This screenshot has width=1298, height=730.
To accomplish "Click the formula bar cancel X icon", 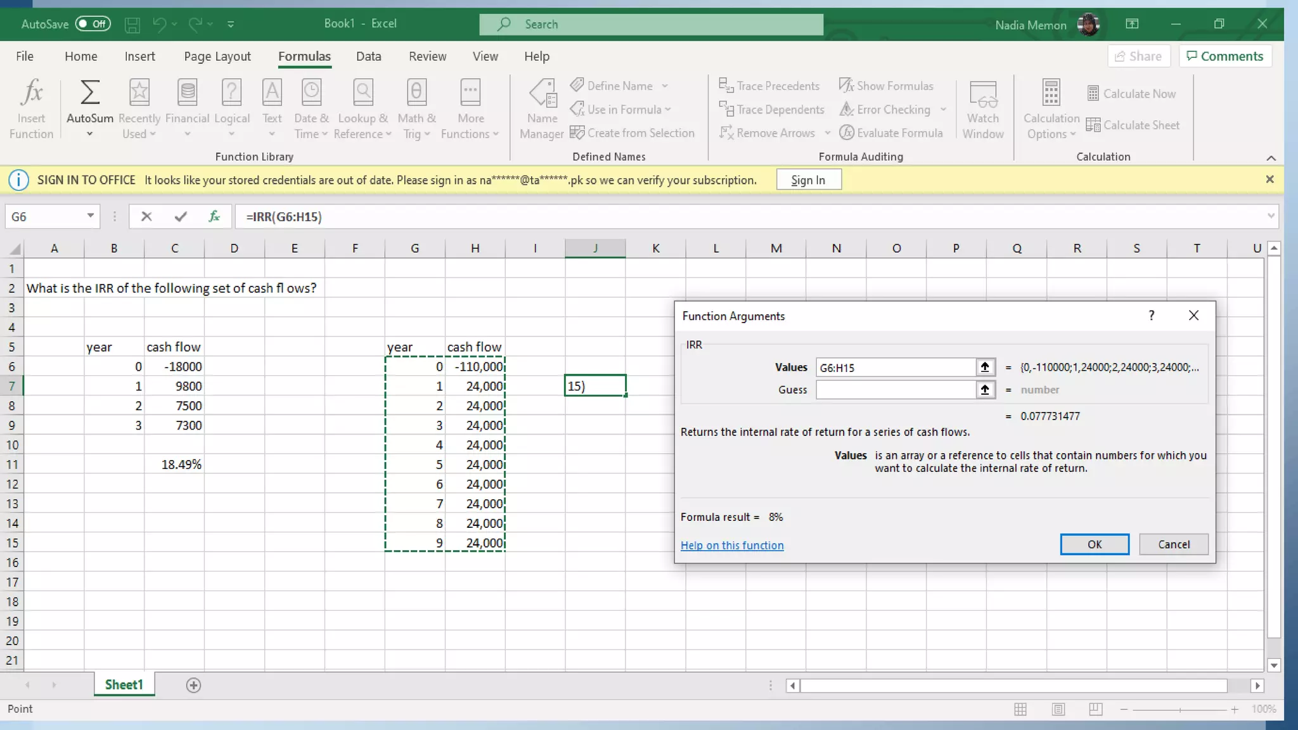I will [146, 217].
